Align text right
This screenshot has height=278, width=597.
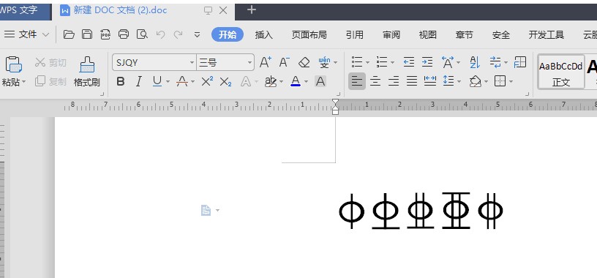coord(394,81)
